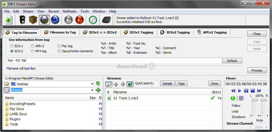272x132 pixels.
Task: Click the folder browse icon beside Desktop
Action: tap(7, 84)
